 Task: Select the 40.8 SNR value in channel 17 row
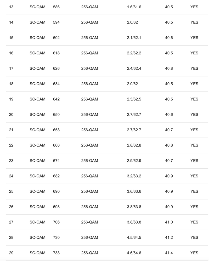169,69
